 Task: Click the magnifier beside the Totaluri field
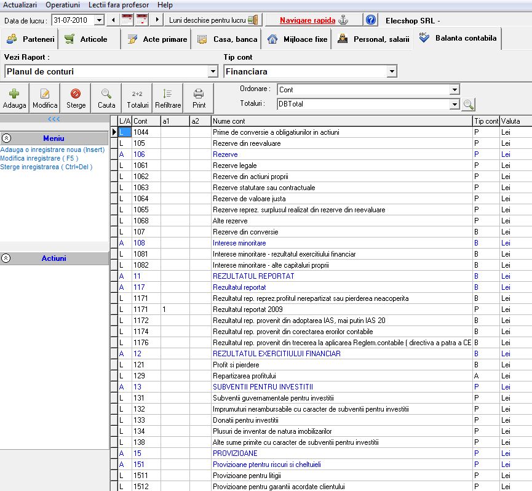[x=469, y=105]
